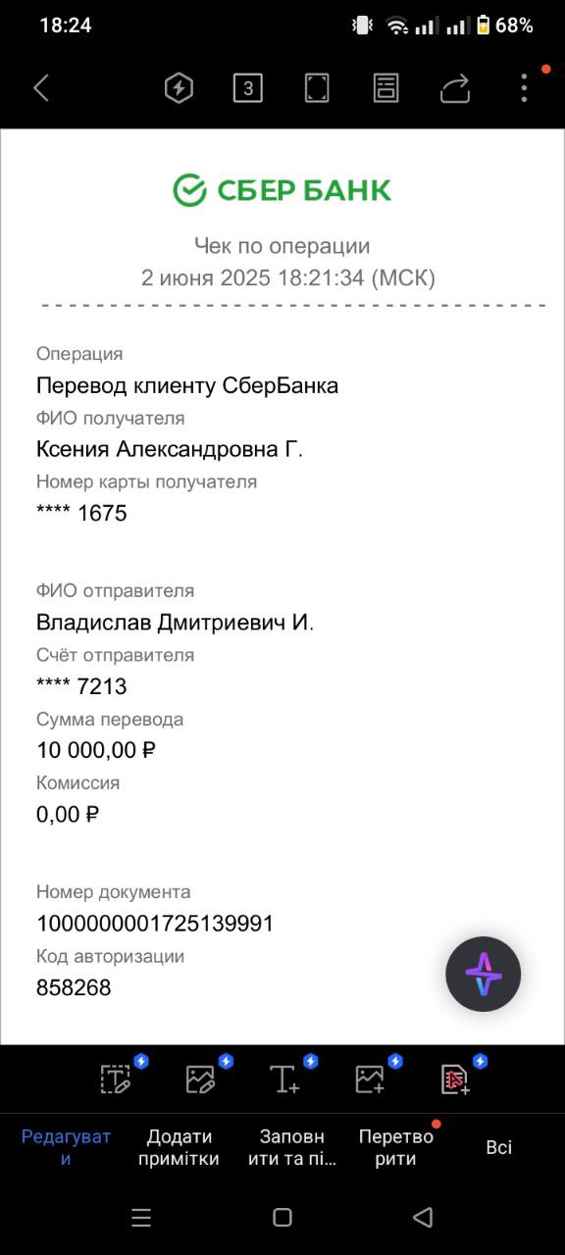
Task: Open the Заповнити та пі… tab
Action: (x=291, y=1147)
